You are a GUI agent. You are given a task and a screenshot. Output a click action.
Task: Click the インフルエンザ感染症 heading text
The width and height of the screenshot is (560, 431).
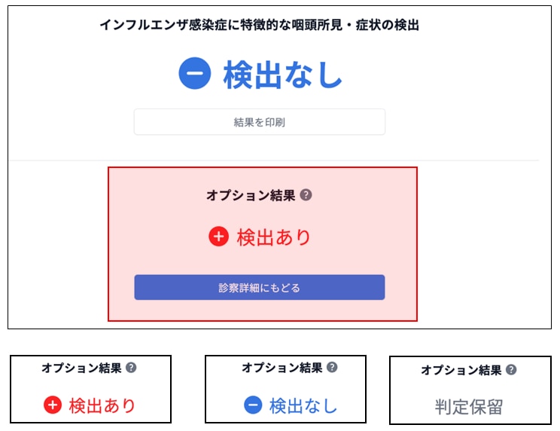(259, 25)
